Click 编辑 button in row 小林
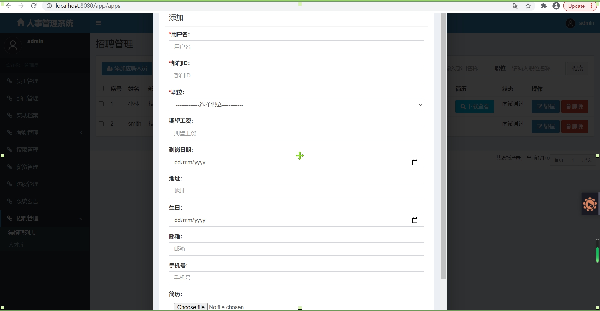Image resolution: width=600 pixels, height=311 pixels. tap(545, 106)
